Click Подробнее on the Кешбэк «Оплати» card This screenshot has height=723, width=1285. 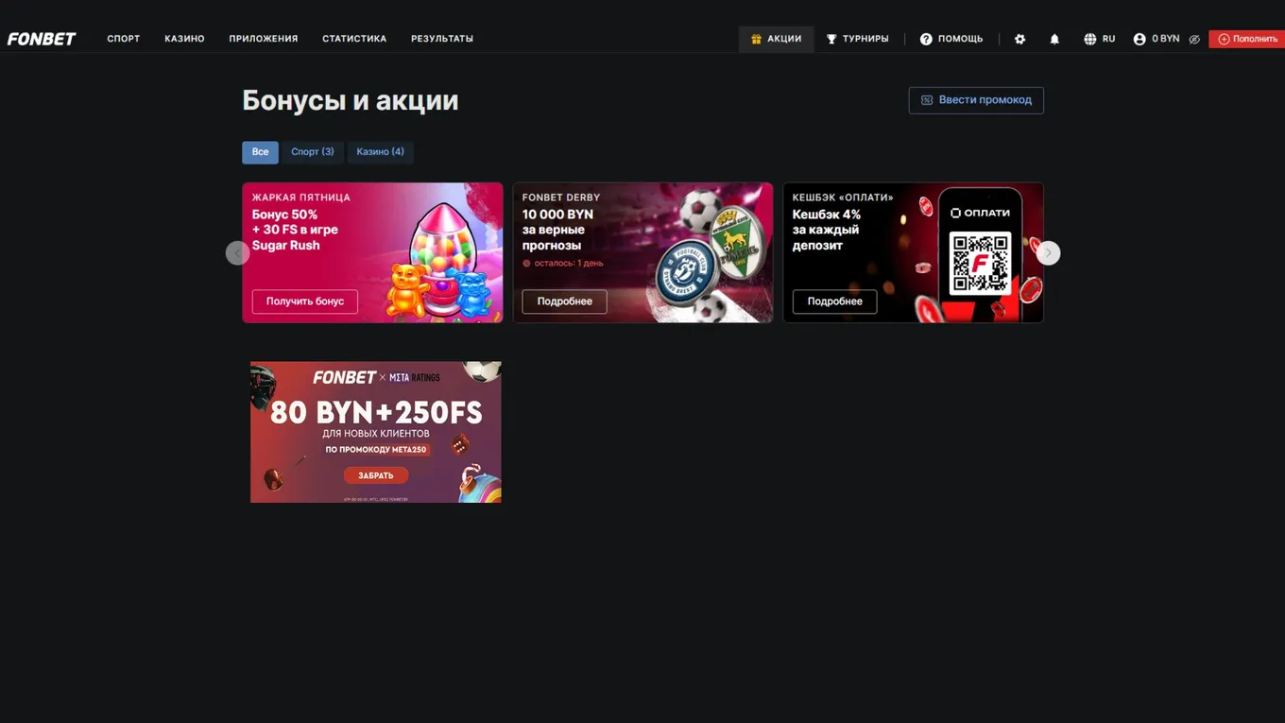tap(835, 301)
